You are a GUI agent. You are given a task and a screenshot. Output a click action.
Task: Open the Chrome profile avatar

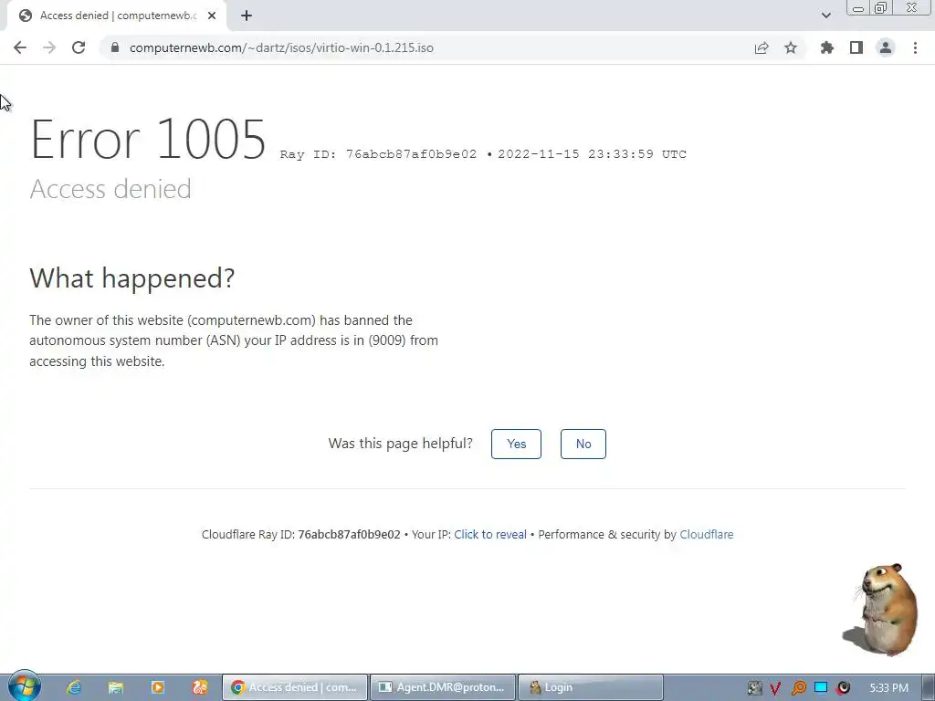[x=886, y=47]
